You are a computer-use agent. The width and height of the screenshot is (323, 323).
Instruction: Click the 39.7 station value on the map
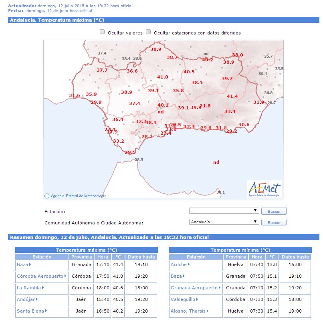(x=227, y=79)
